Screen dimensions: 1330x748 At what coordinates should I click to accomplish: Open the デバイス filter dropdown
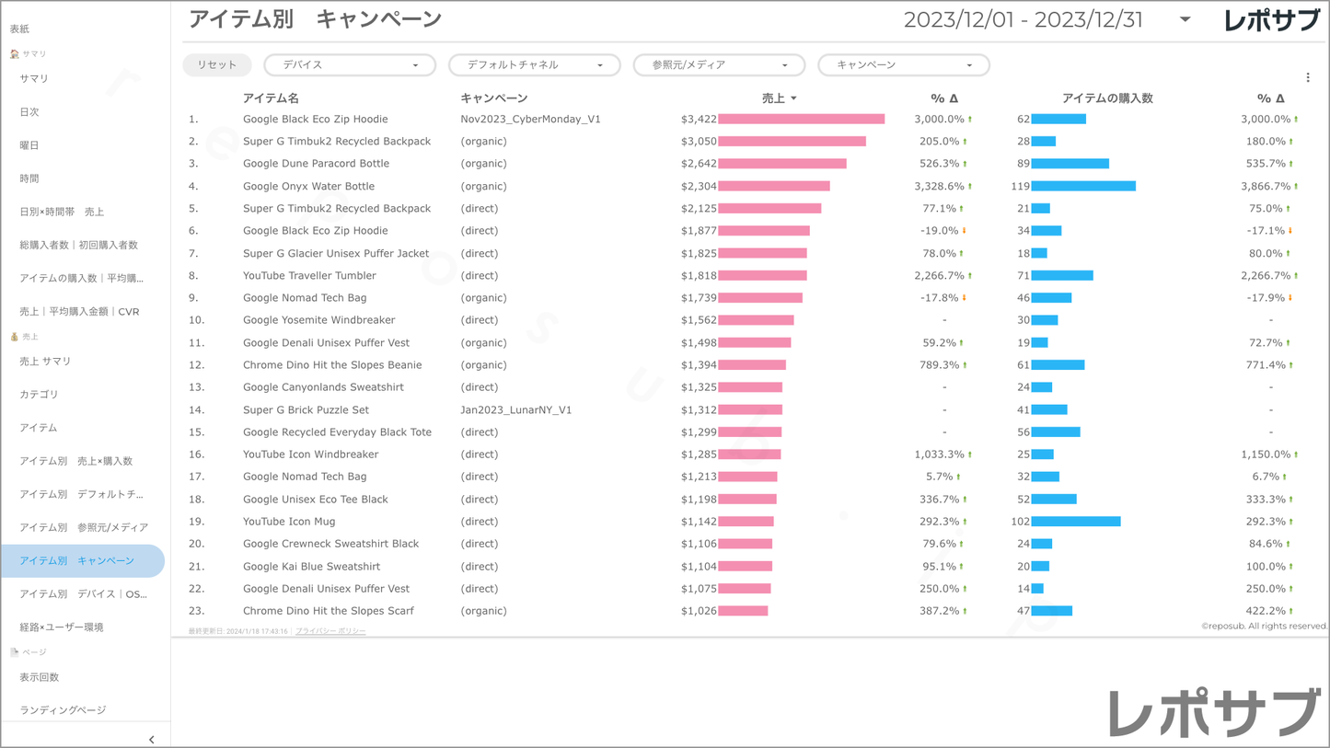click(x=350, y=65)
